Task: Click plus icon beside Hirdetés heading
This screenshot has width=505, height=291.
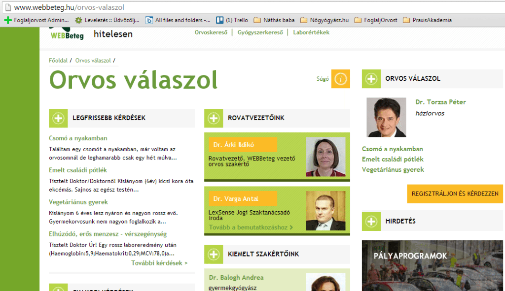Action: [x=371, y=221]
